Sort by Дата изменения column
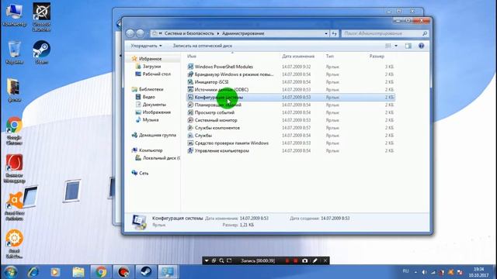This screenshot has width=497, height=279. click(x=298, y=57)
